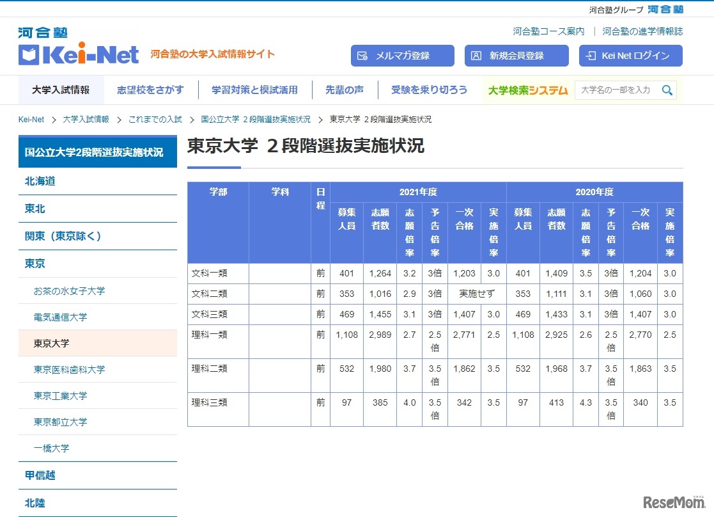
Task: Select the 志望校をさがす menu item
Action: [x=150, y=90]
